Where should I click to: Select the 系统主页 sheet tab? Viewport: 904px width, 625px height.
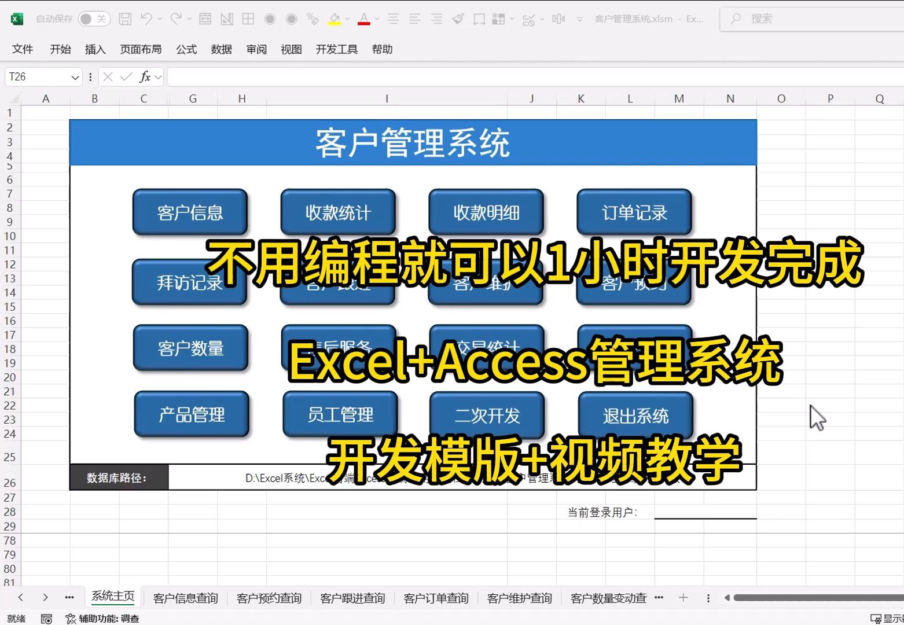113,597
